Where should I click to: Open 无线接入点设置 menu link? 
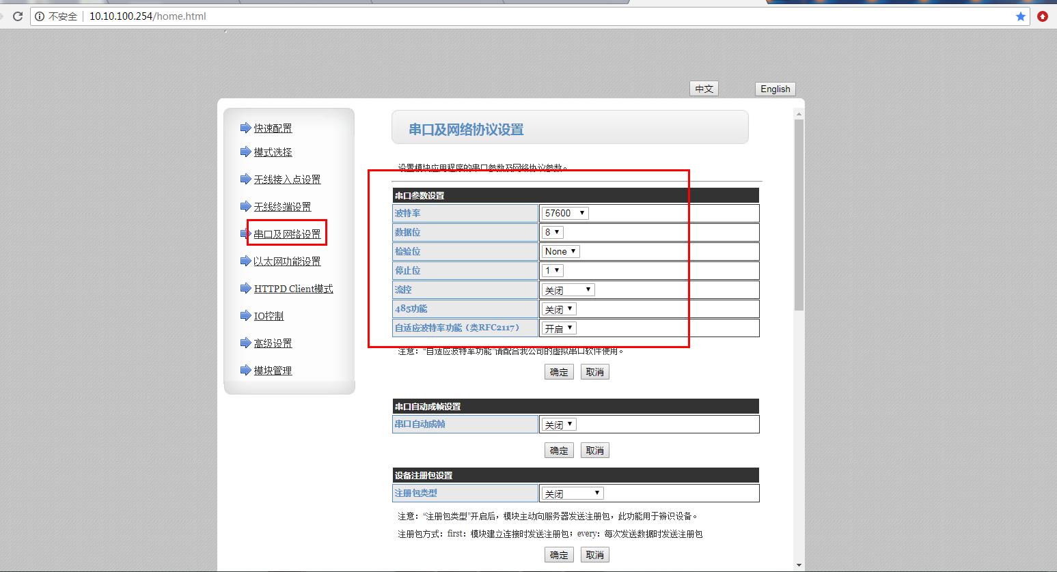click(x=287, y=180)
